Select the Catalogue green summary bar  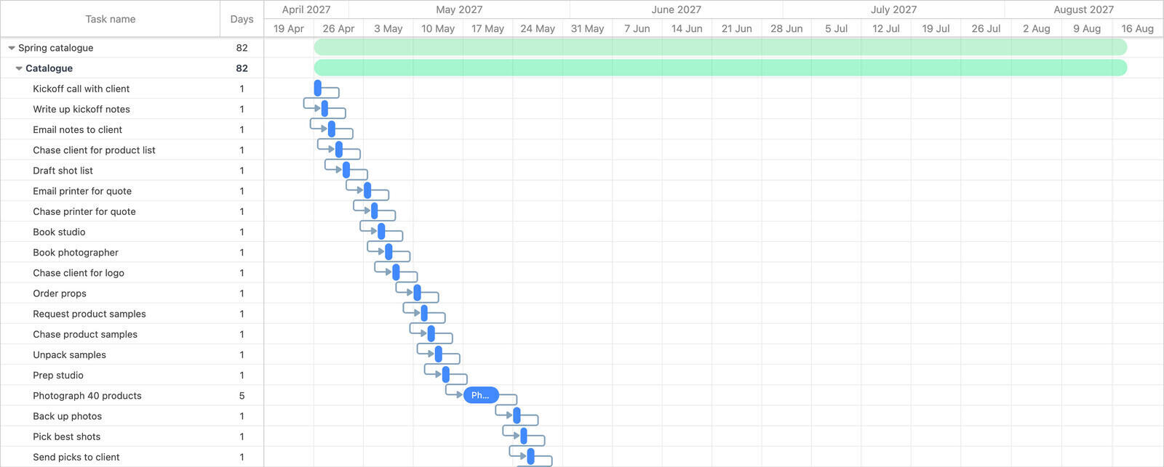(x=720, y=68)
